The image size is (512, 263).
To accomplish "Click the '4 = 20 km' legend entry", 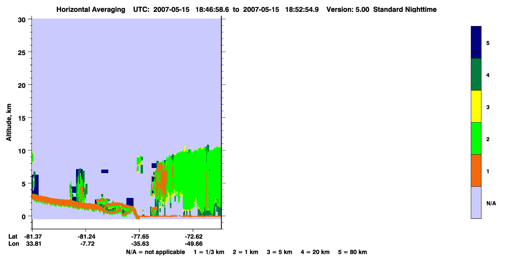I will pos(315,252).
